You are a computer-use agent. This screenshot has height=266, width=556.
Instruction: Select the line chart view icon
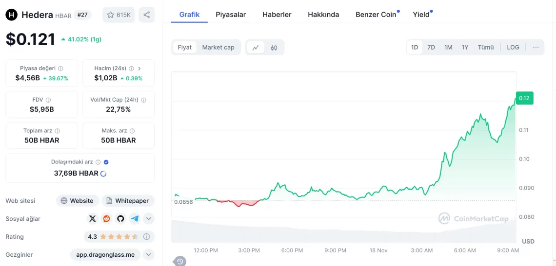[256, 47]
